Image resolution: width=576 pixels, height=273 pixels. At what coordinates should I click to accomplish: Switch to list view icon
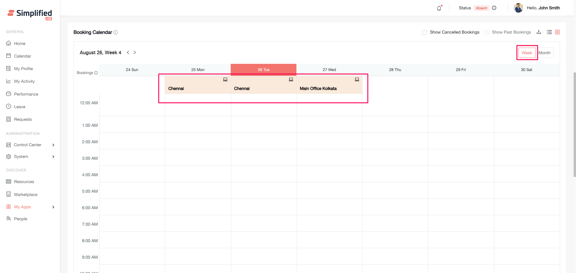pyautogui.click(x=549, y=32)
